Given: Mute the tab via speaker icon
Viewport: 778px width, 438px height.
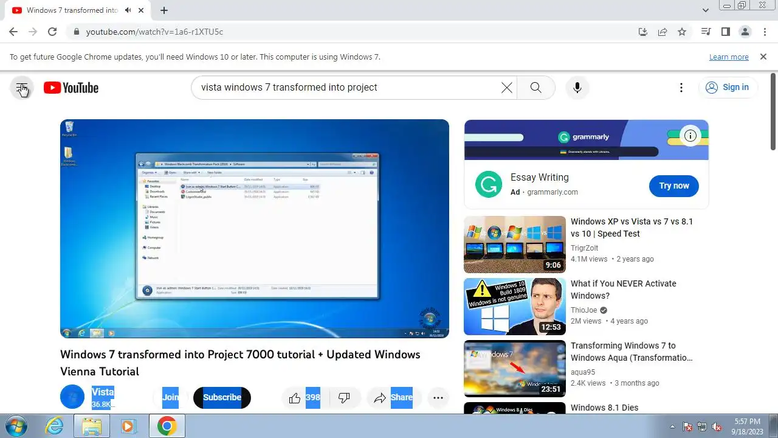Looking at the screenshot, I should tap(128, 10).
